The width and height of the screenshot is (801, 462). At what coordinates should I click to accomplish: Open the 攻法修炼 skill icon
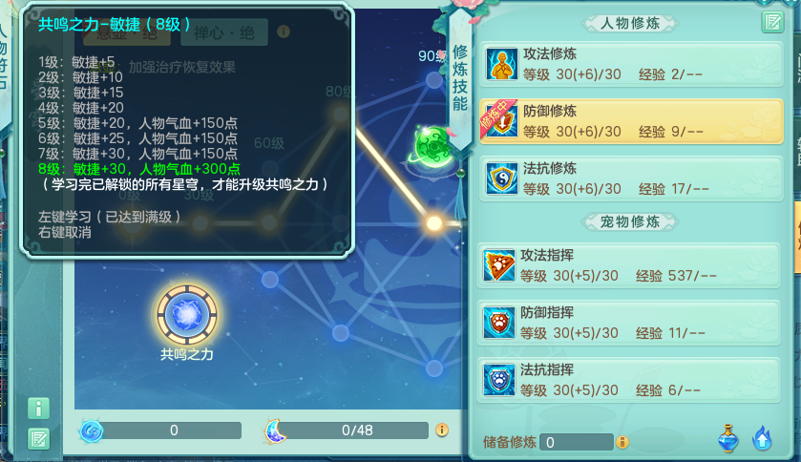(501, 64)
